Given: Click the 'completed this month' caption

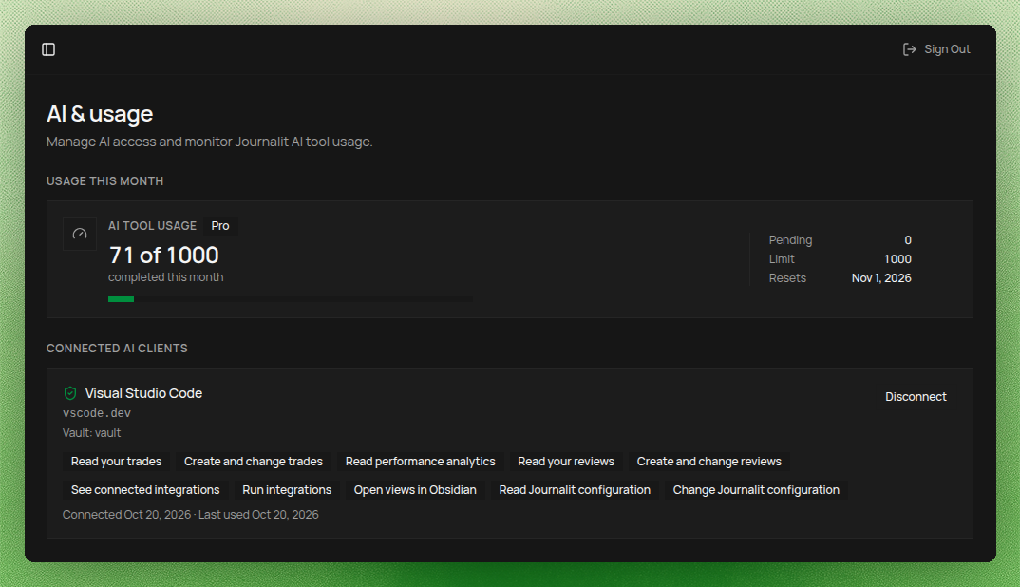Looking at the screenshot, I should click(166, 277).
